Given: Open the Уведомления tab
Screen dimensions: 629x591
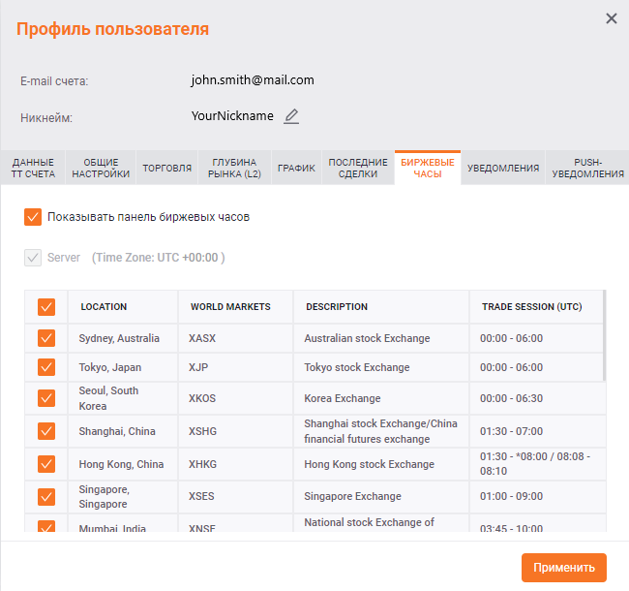Looking at the screenshot, I should click(x=502, y=168).
